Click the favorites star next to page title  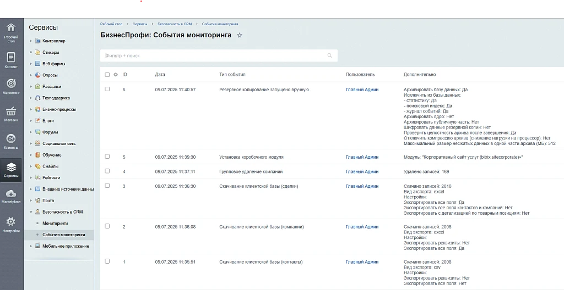click(240, 35)
